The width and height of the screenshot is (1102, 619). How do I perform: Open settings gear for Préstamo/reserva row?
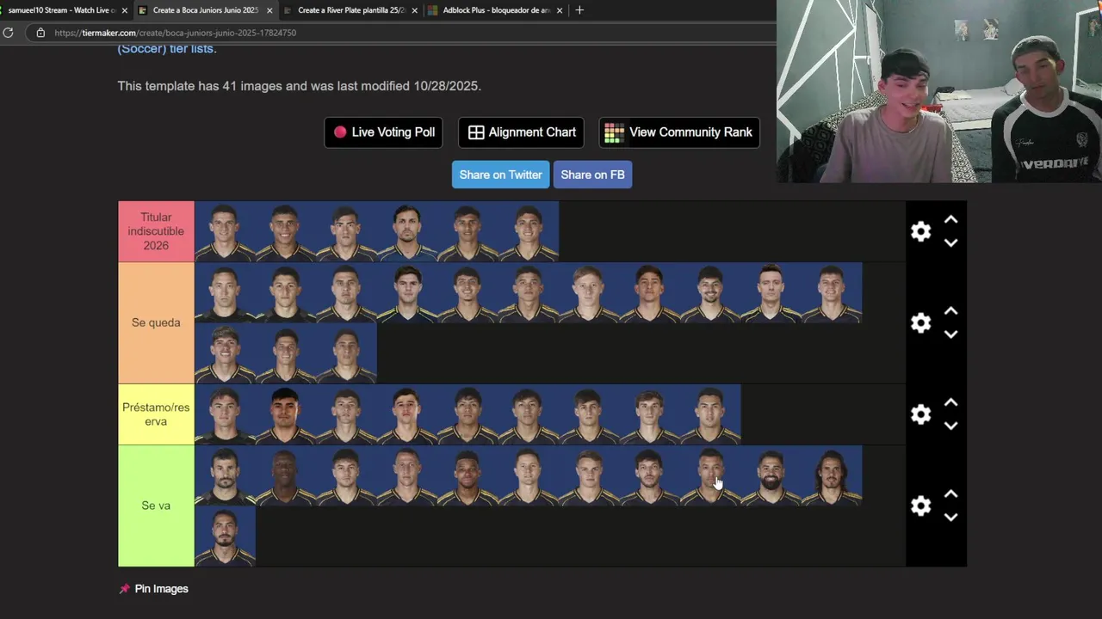click(x=920, y=414)
